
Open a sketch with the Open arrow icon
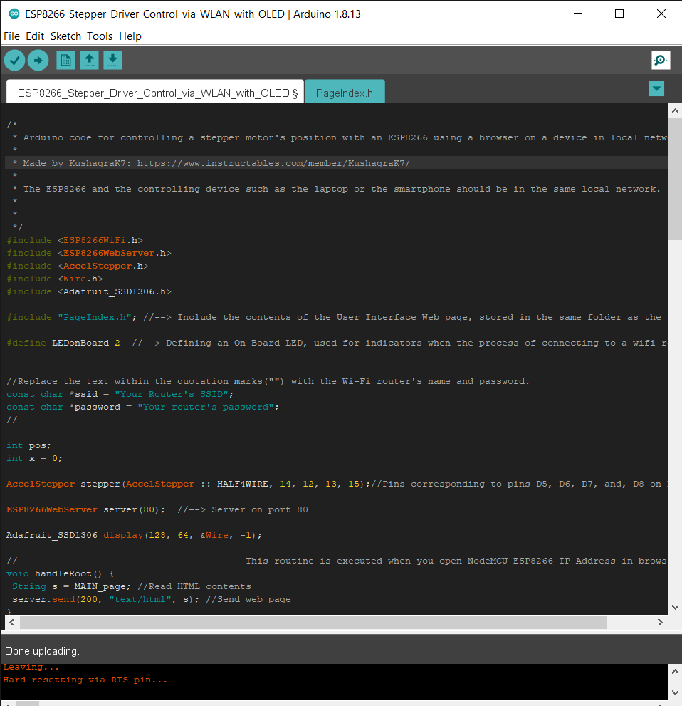click(x=89, y=61)
